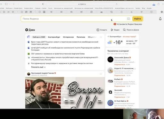
Task: Open Hi-Tech Mail.ru channel
Action: (x=120, y=101)
